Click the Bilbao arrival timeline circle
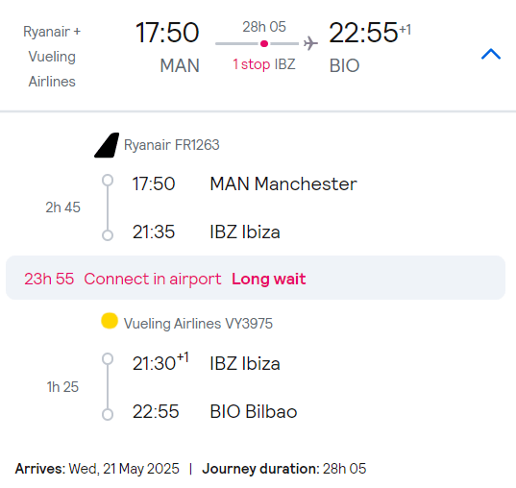The image size is (516, 488). 108,415
